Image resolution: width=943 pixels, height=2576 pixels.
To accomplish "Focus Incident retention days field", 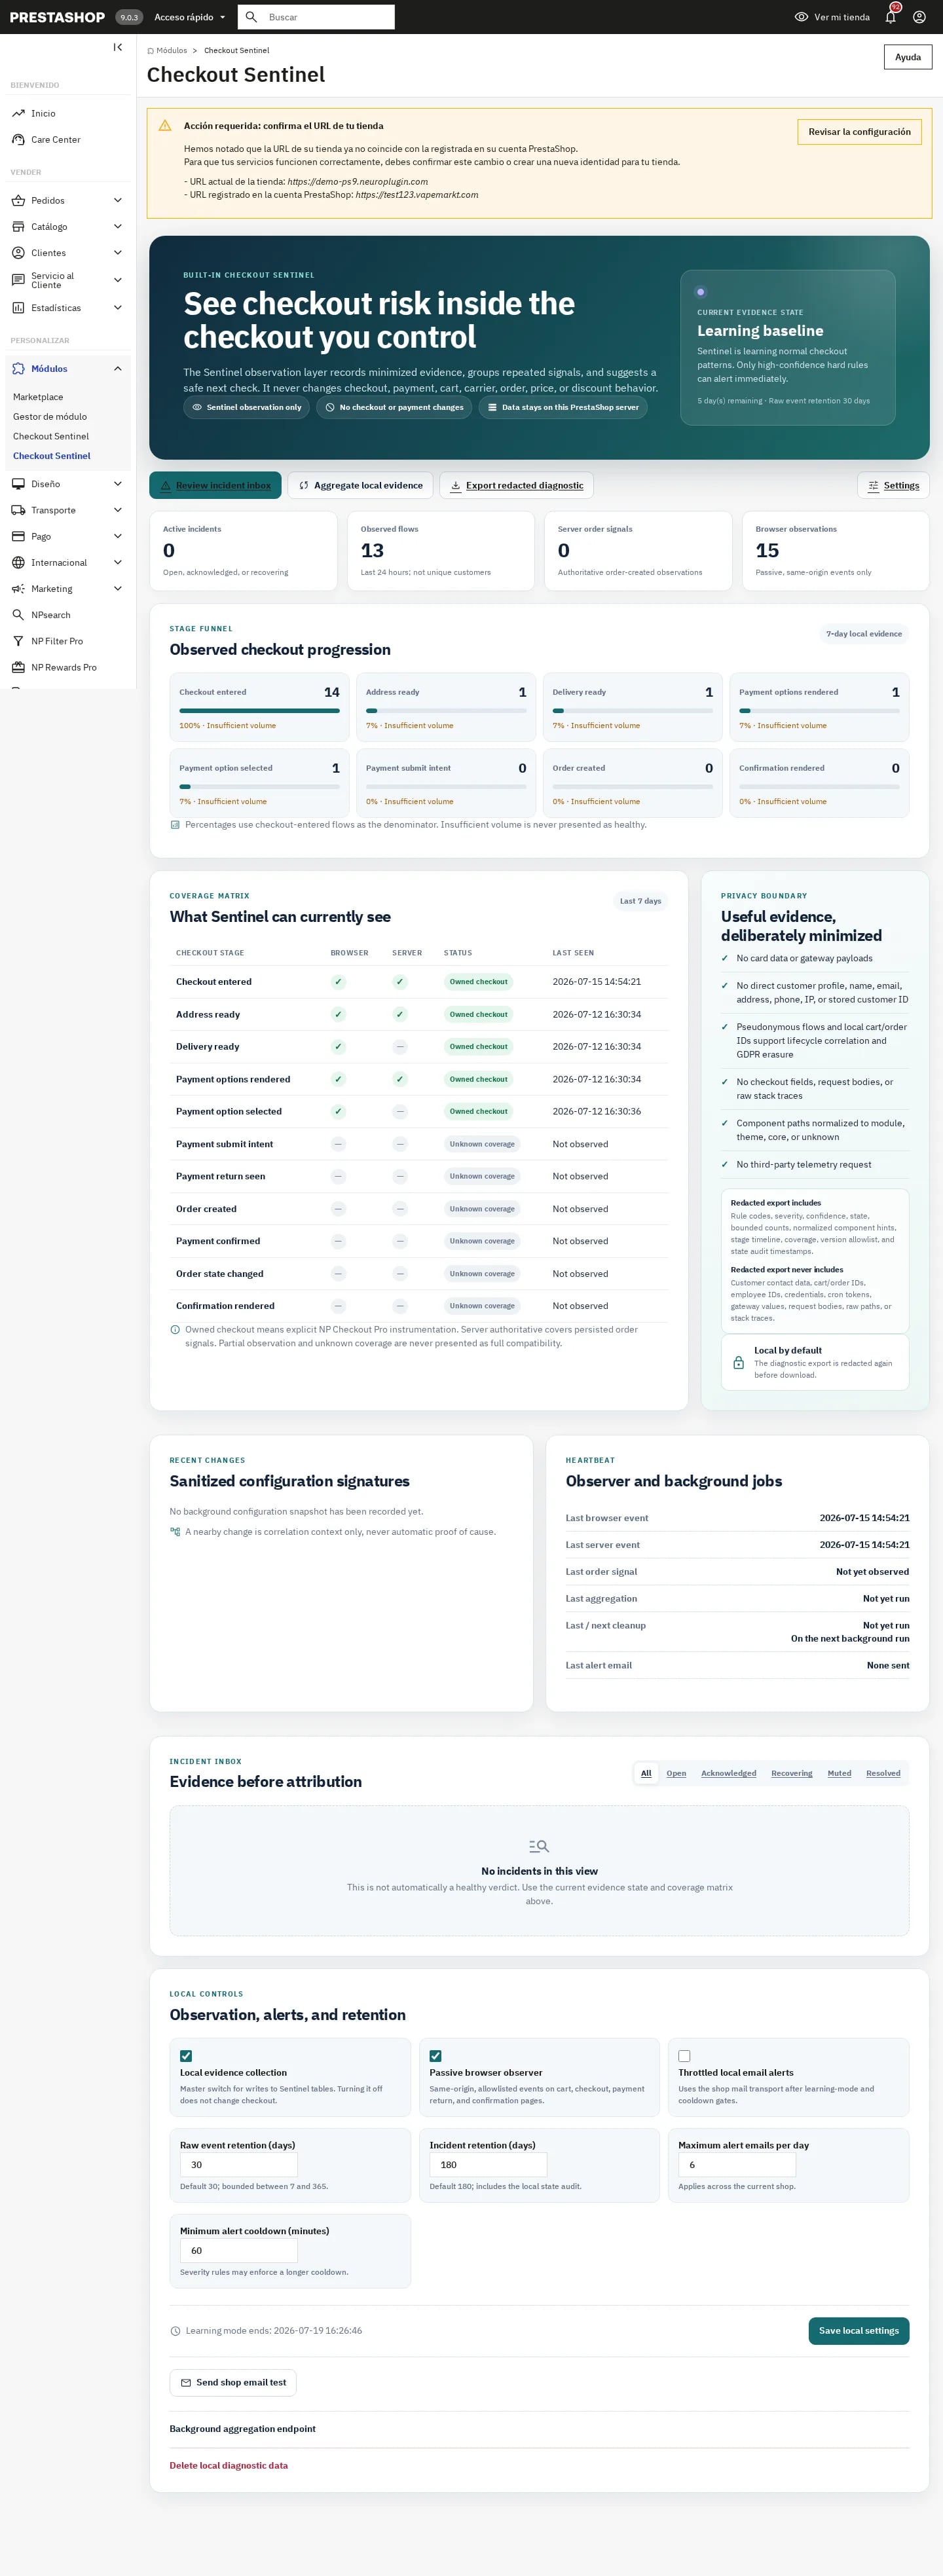I will coord(488,2164).
